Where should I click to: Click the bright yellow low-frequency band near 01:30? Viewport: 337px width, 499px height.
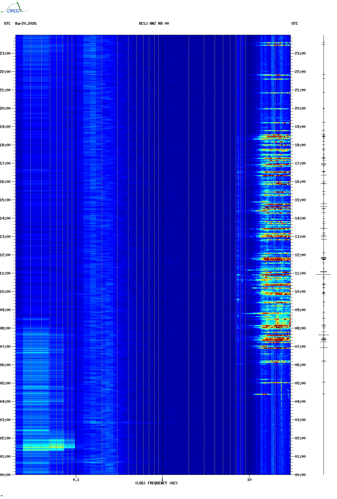(x=43, y=448)
